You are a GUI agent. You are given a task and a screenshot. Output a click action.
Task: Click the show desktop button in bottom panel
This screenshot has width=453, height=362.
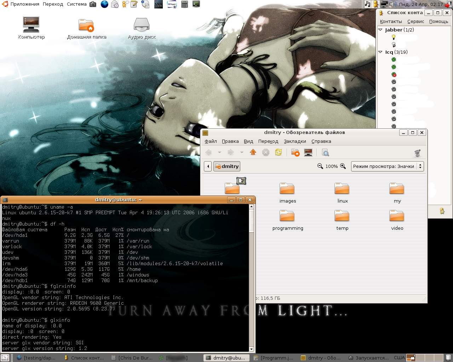tap(5, 358)
